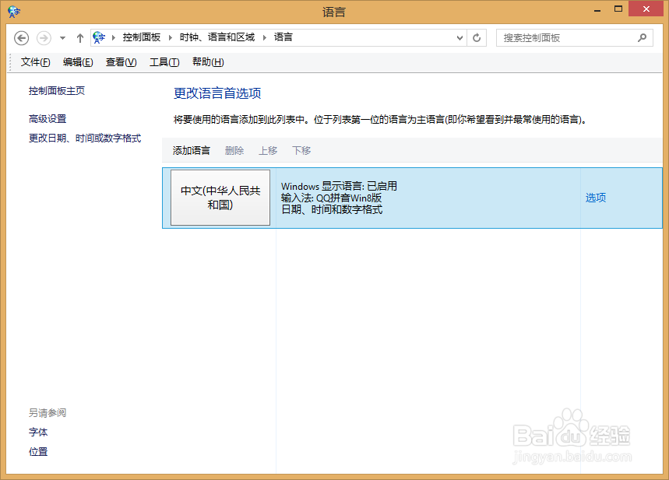
Task: Click the 输入法: QQ拼音Win8版 line
Action: pyautogui.click(x=331, y=198)
